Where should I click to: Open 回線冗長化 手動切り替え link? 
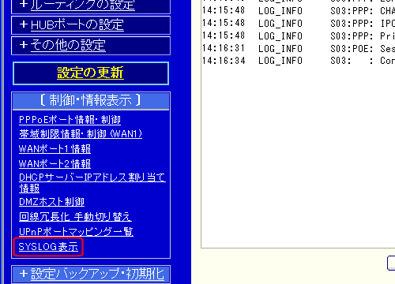75,217
